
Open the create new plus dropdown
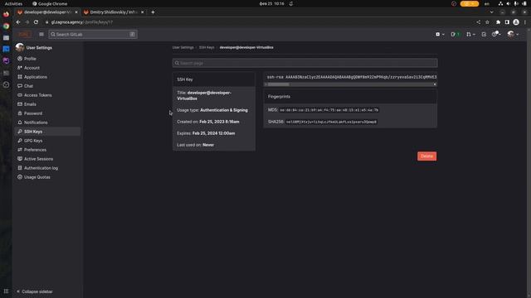[x=440, y=34]
